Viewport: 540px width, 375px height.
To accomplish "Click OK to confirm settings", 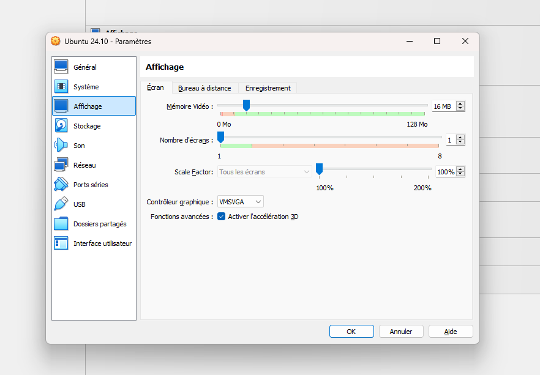I will [351, 332].
